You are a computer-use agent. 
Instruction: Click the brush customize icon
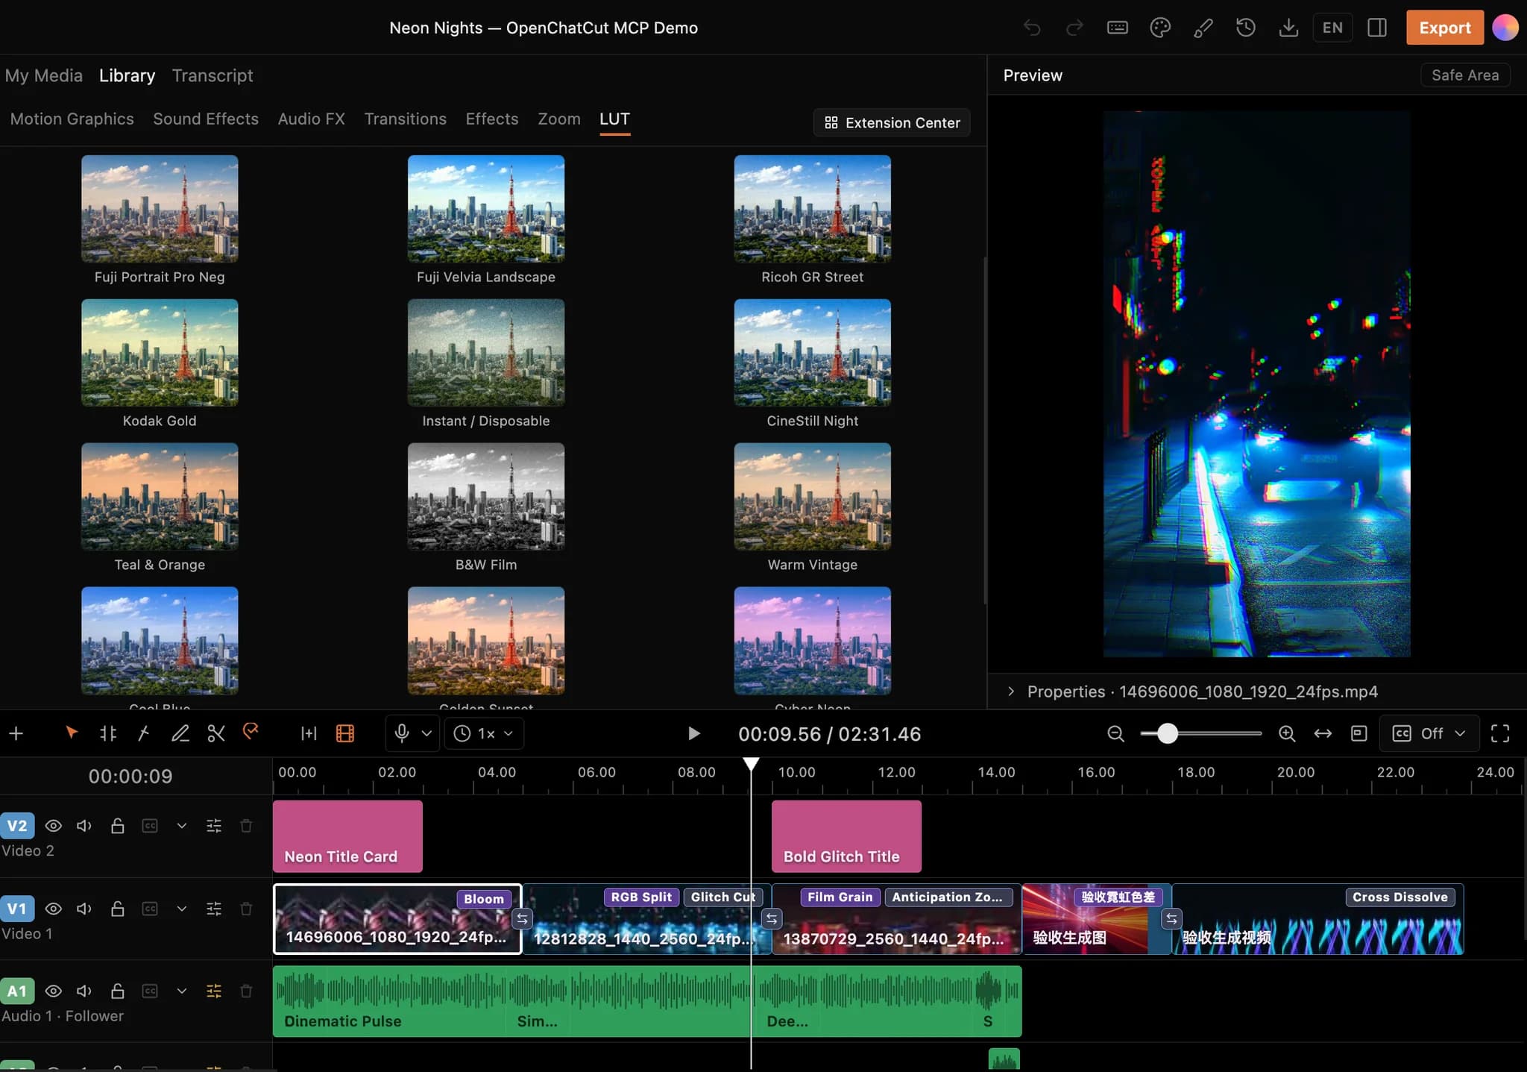[1203, 28]
